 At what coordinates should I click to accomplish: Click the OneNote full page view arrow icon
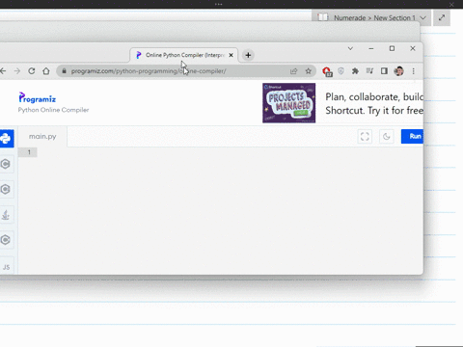[x=442, y=17]
